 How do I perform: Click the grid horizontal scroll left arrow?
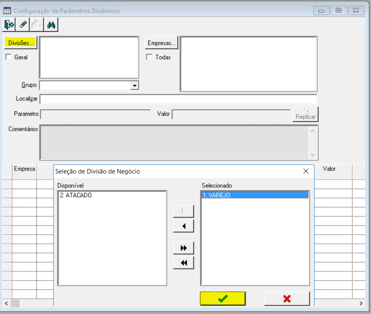(x=7, y=303)
